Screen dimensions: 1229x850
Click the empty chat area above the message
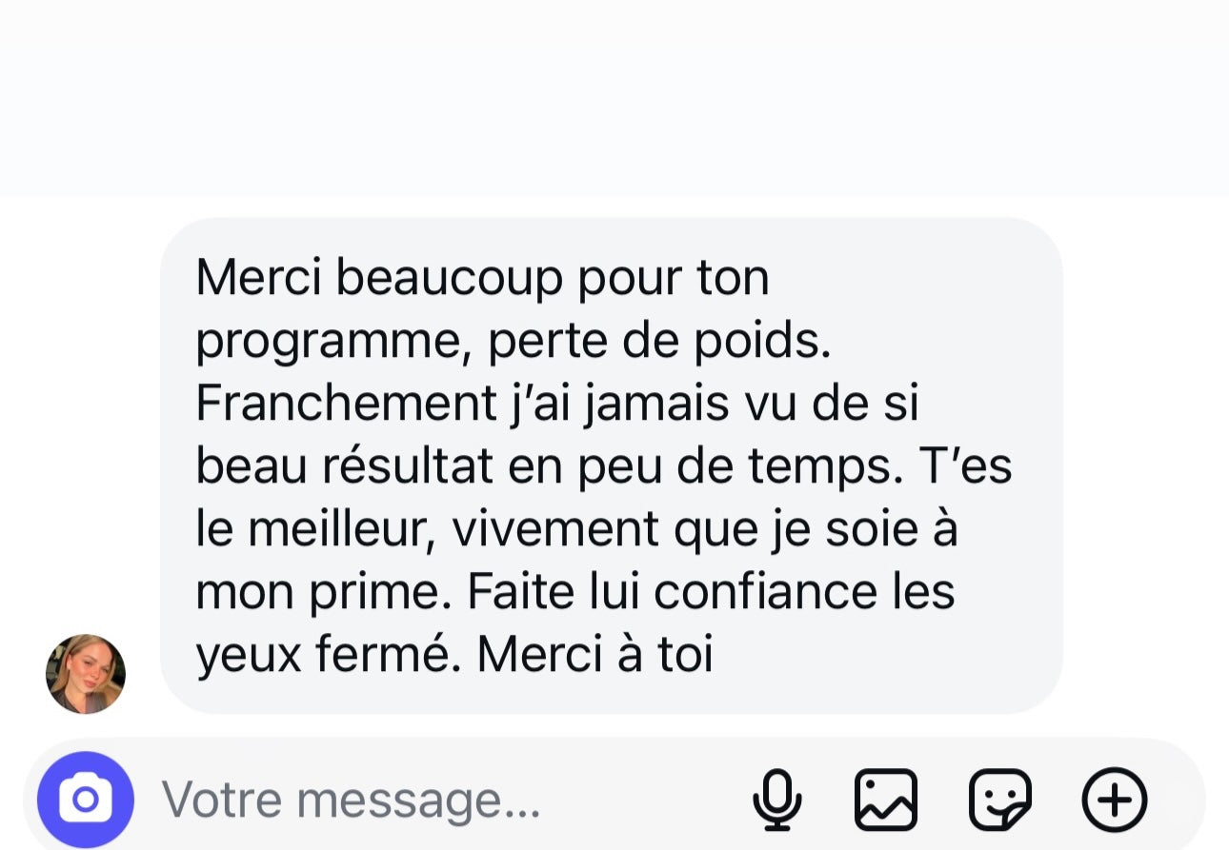(614, 100)
